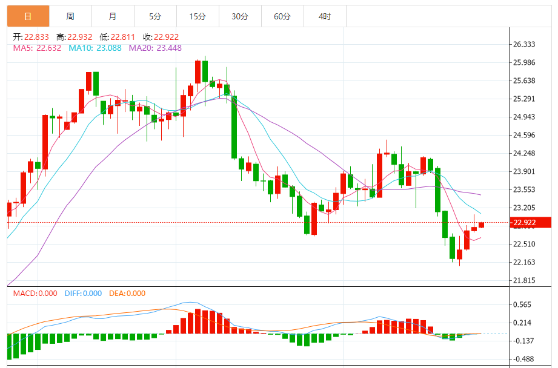Image resolution: width=558 pixels, height=368 pixels.
Task: Click the close price value 22.922
Action: coord(166,37)
